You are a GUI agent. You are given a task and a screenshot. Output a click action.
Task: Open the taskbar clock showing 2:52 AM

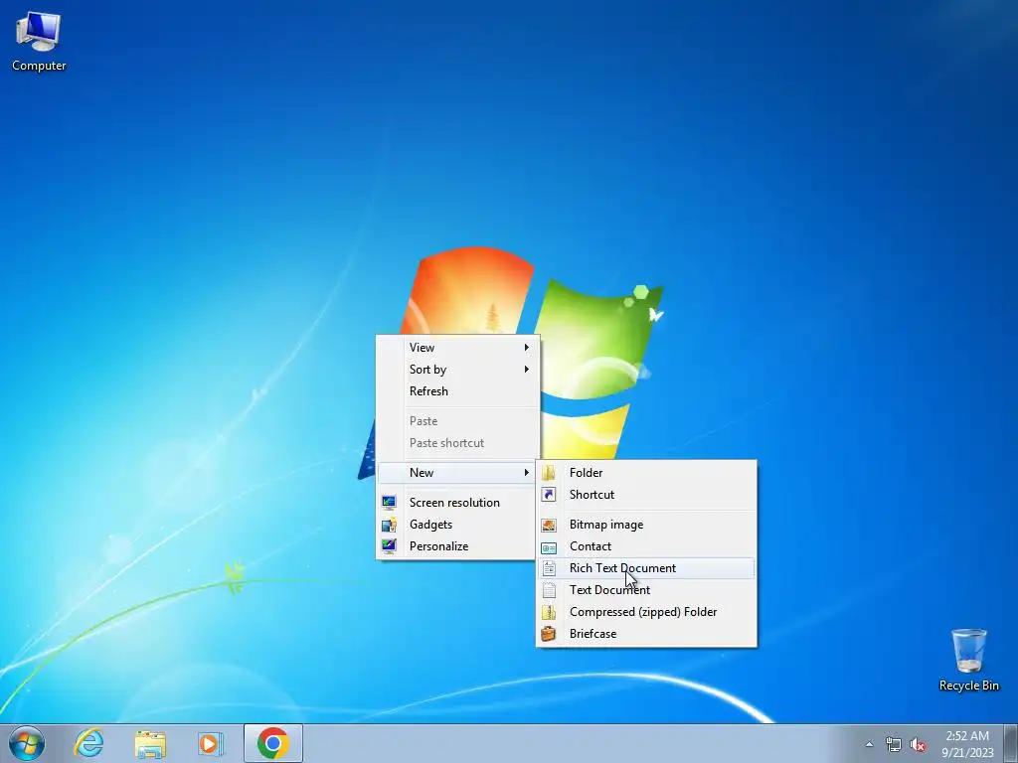pyautogui.click(x=967, y=743)
